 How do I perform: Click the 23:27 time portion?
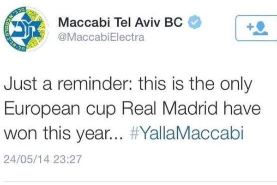[67, 159]
